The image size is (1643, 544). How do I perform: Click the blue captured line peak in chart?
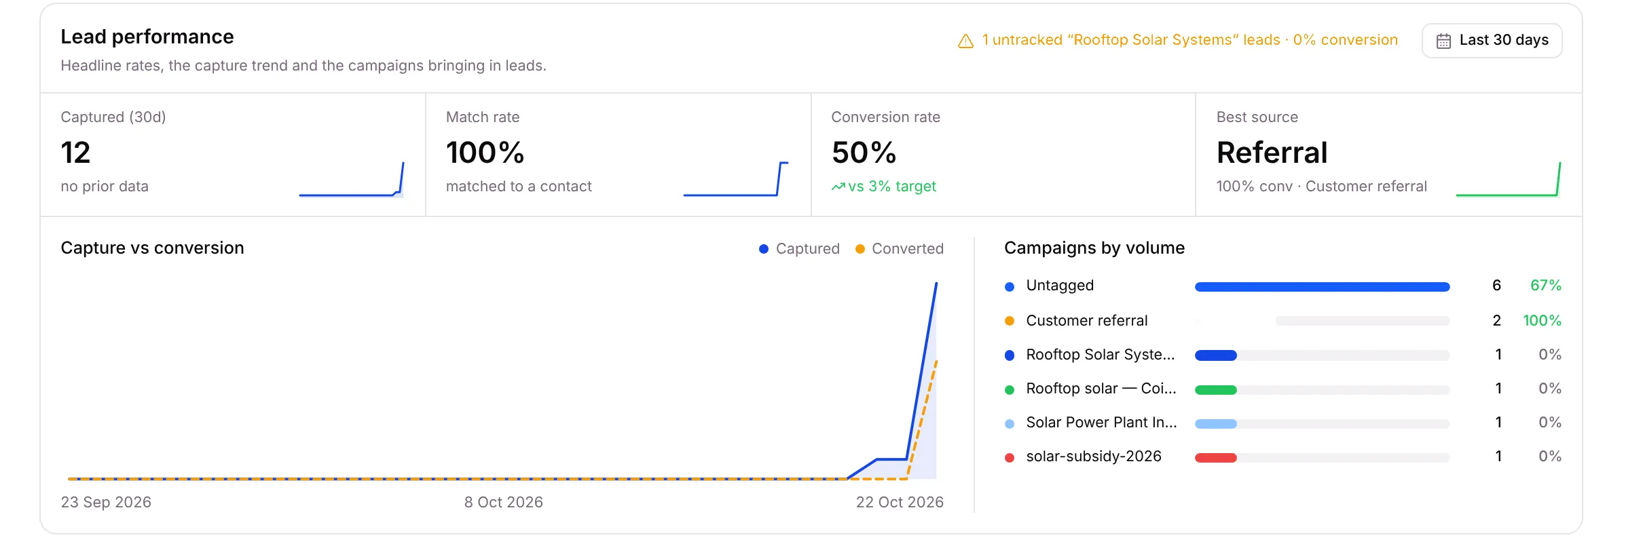click(936, 284)
